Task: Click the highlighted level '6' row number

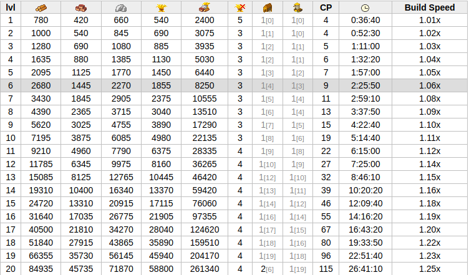Action: (11, 86)
